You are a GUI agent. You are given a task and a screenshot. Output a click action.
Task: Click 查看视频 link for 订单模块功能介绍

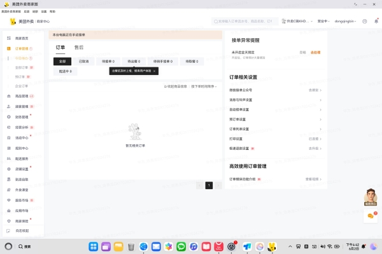pos(313,179)
